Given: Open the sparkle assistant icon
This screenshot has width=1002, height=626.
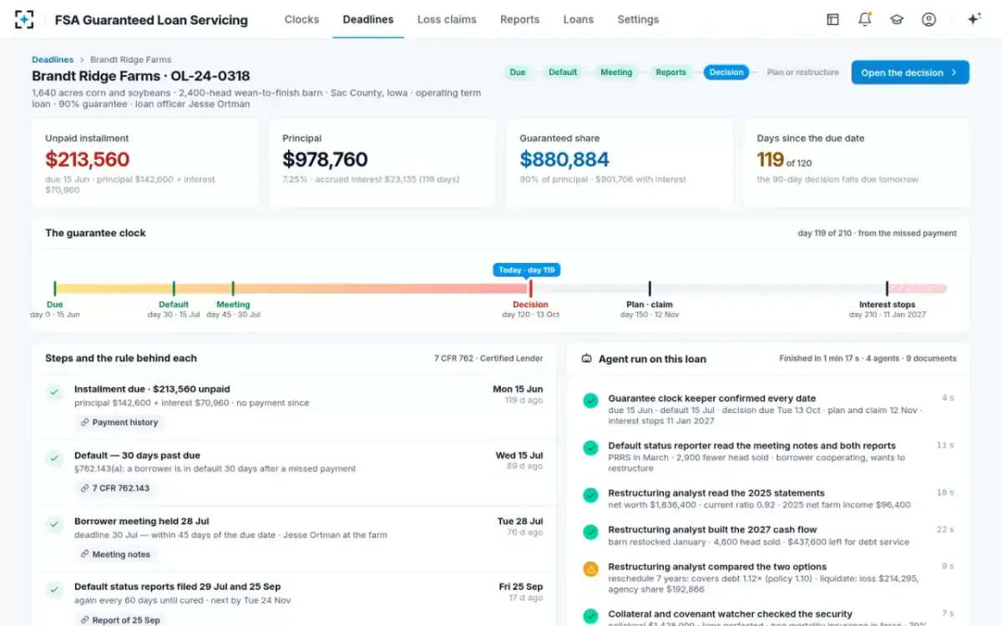Looking at the screenshot, I should coord(974,19).
